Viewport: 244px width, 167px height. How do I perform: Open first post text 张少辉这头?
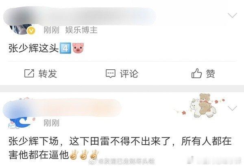point(33,48)
